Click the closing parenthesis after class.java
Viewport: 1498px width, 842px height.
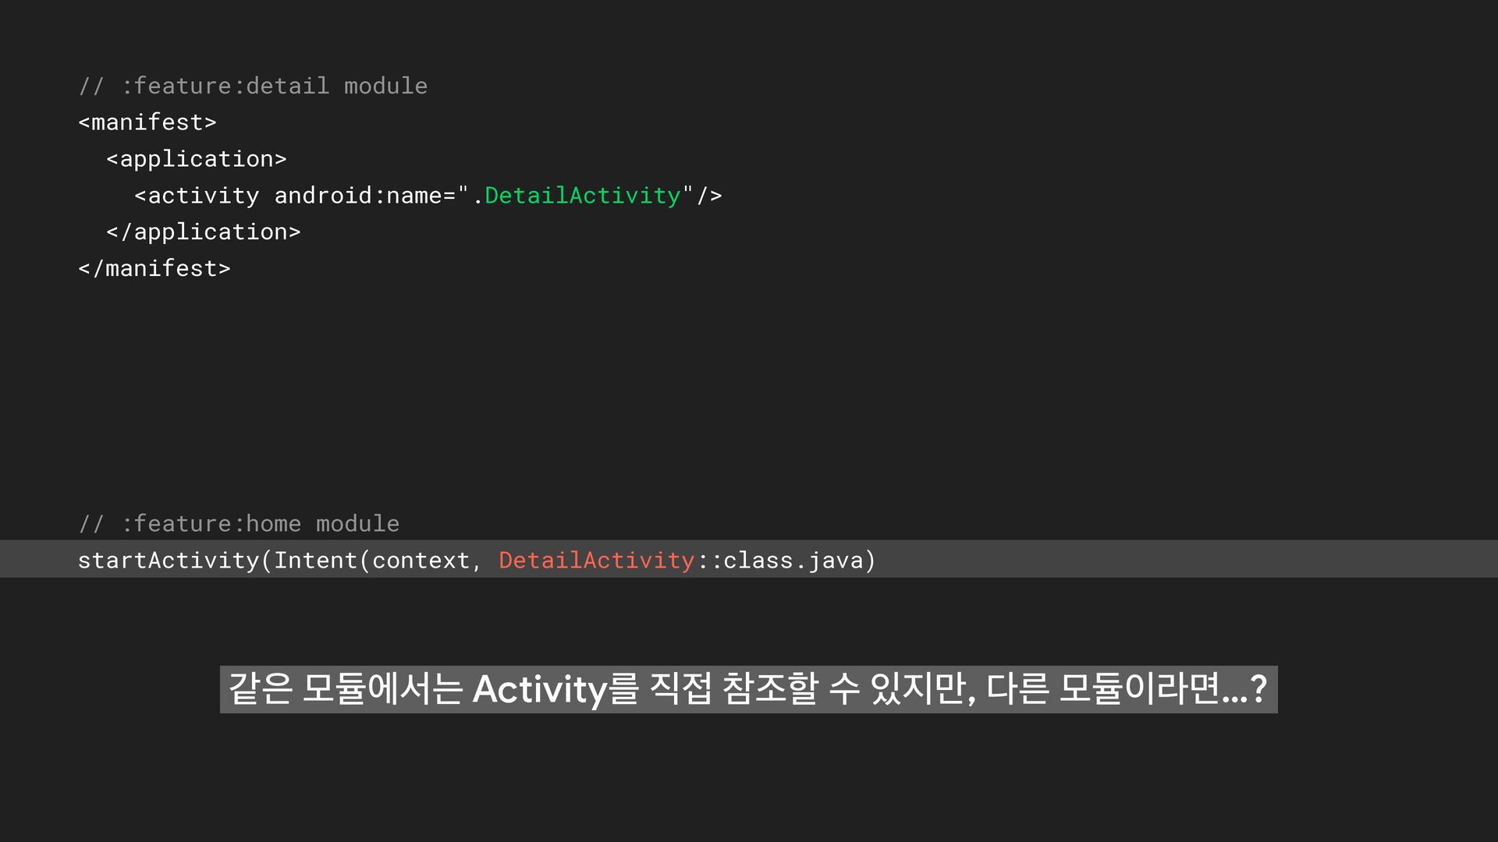(x=871, y=561)
